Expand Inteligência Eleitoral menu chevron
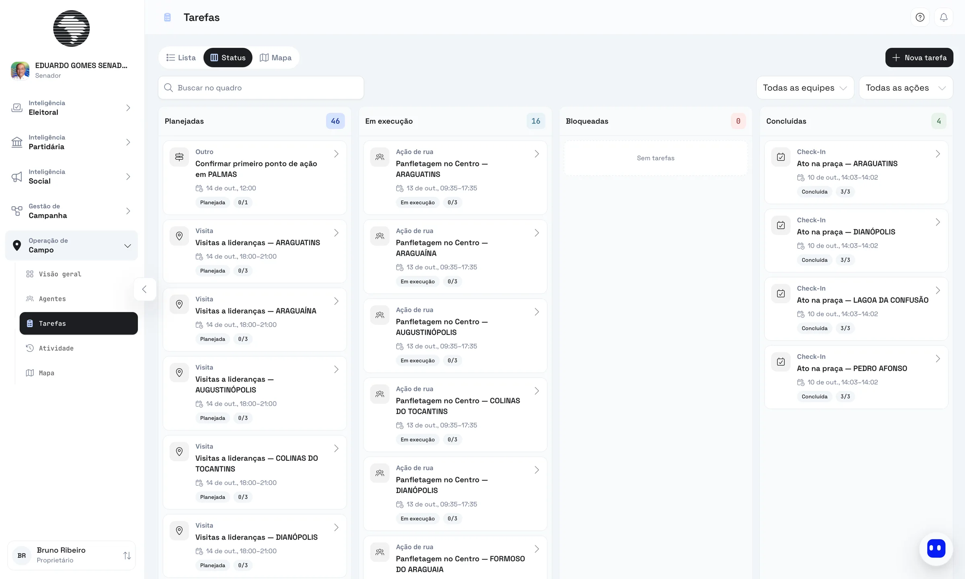This screenshot has height=579, width=965. click(128, 108)
